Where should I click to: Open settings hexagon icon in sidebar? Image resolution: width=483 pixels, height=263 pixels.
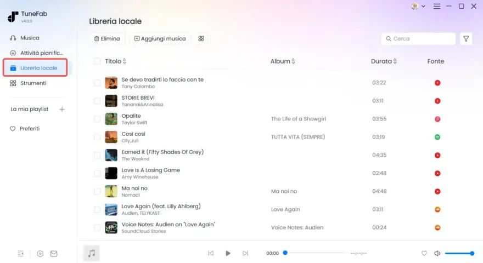click(x=40, y=254)
